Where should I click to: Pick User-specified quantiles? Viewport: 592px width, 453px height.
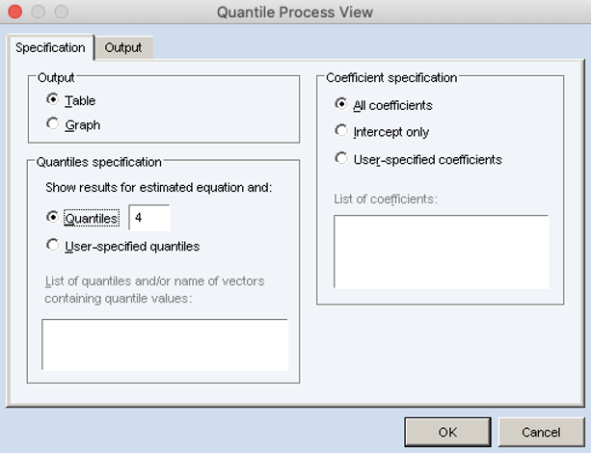[x=52, y=246]
